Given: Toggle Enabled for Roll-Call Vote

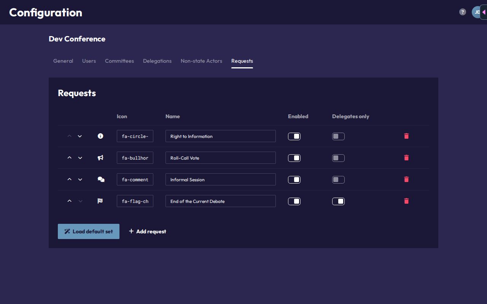Looking at the screenshot, I should click(x=294, y=158).
